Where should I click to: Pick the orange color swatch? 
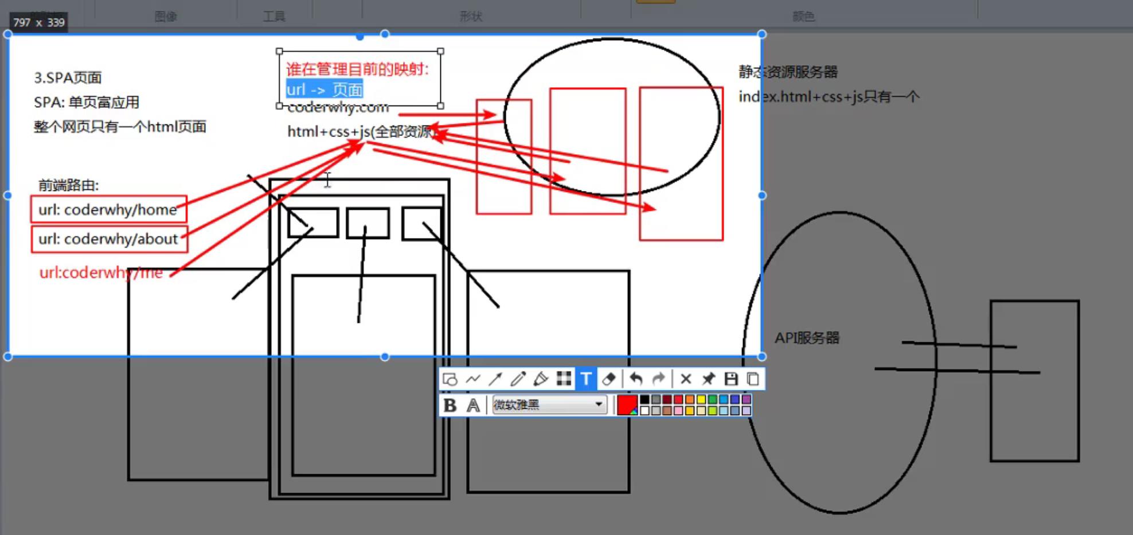[690, 399]
